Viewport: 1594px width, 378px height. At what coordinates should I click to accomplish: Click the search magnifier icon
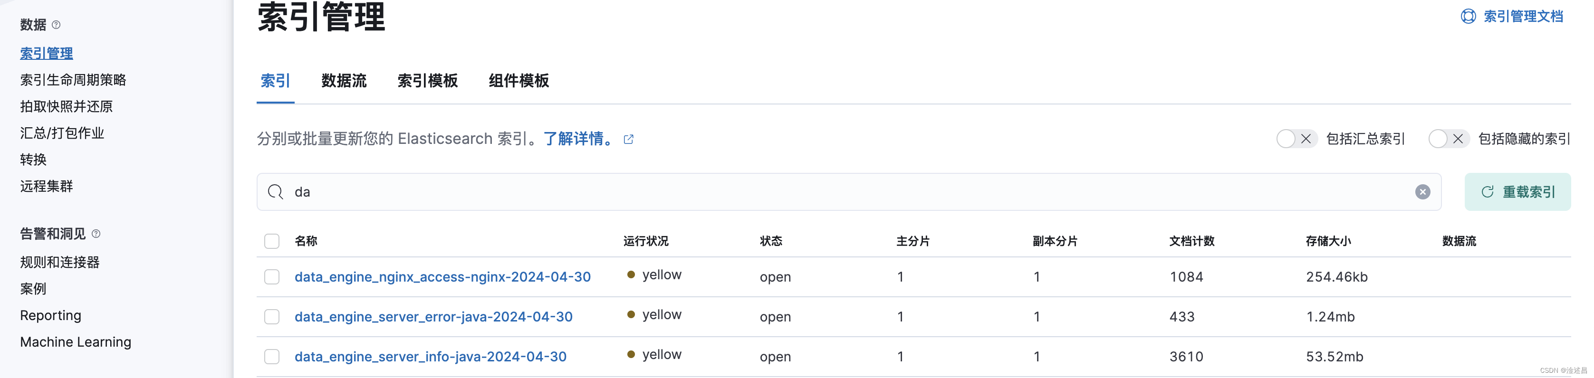(275, 192)
